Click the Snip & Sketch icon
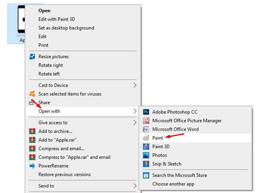Image resolution: width=258 pixels, height=193 pixels. [x=146, y=164]
